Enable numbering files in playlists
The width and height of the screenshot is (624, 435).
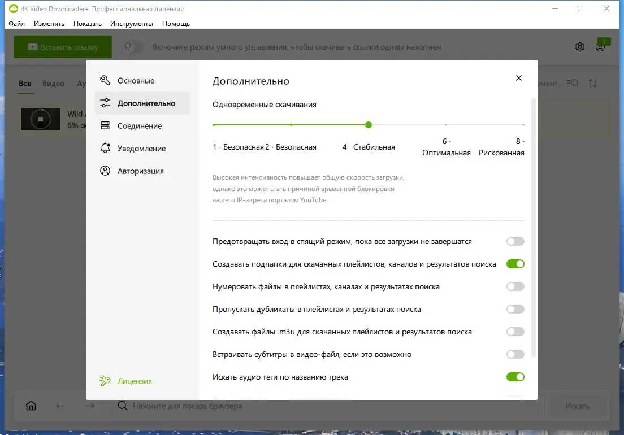click(x=515, y=286)
